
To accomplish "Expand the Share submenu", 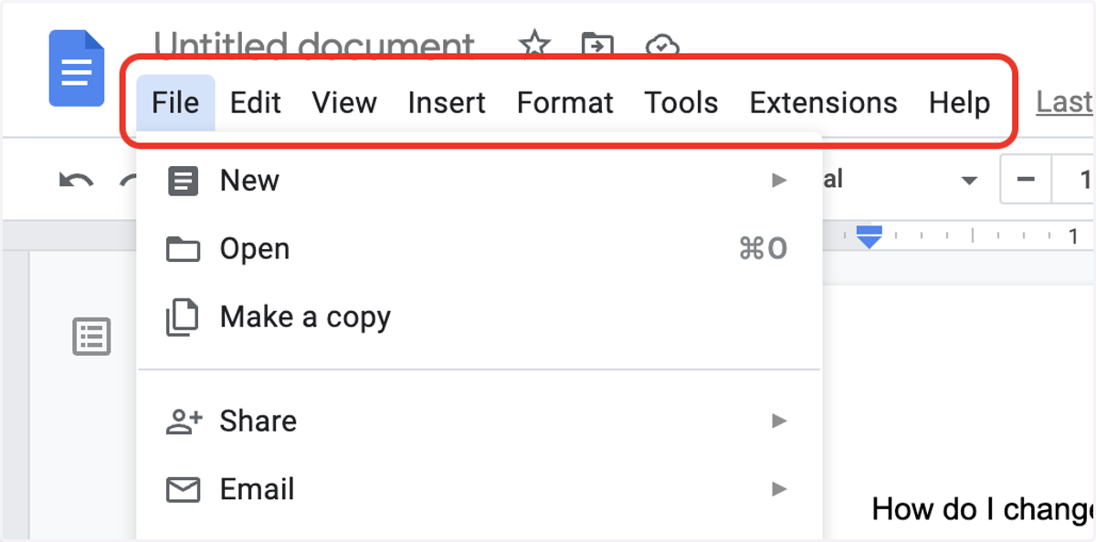I will 479,421.
